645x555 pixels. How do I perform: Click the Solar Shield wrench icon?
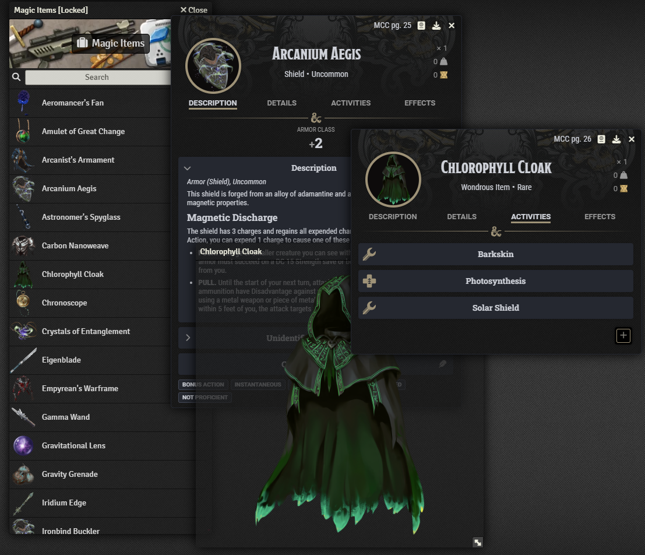click(369, 307)
